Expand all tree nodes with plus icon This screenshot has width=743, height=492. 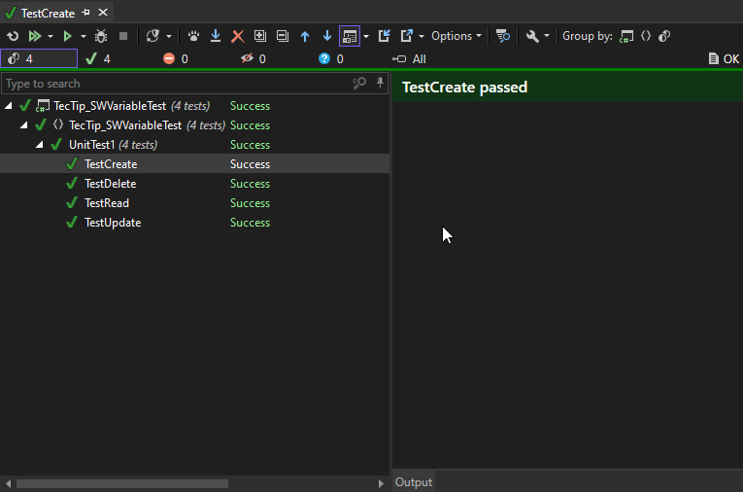click(260, 36)
